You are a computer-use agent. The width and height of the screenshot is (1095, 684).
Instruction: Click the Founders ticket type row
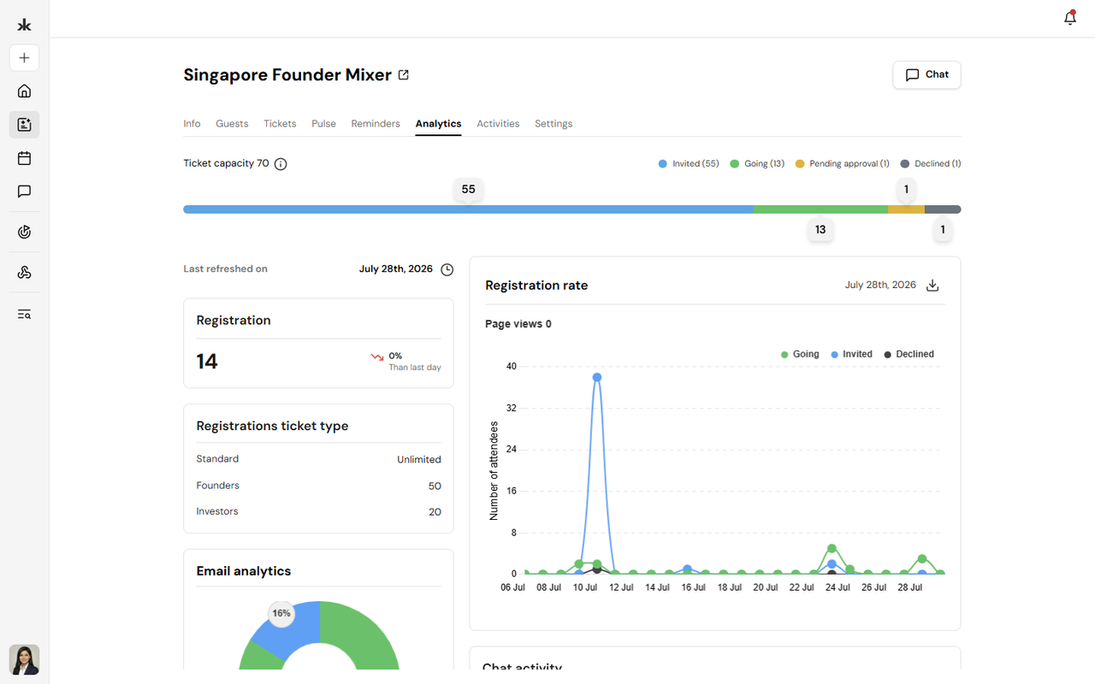[x=318, y=486]
